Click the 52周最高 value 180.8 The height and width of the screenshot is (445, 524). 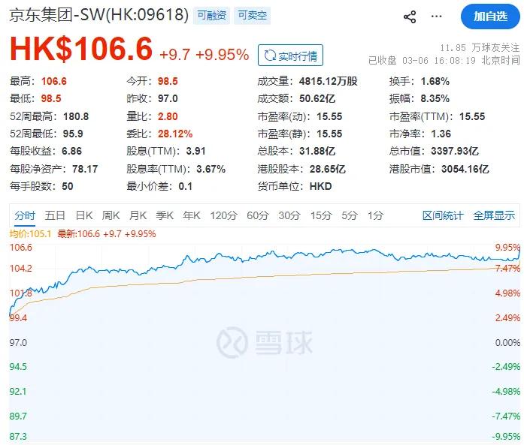click(x=76, y=116)
